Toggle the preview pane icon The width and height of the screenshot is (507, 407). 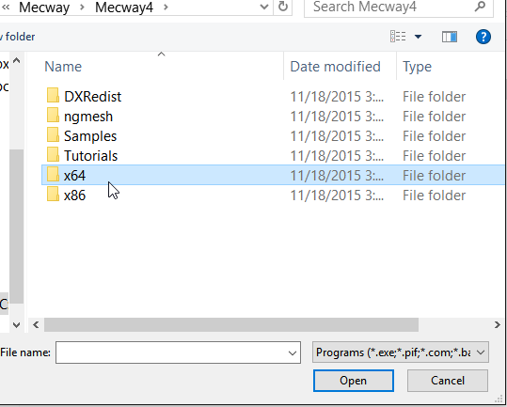coord(450,37)
